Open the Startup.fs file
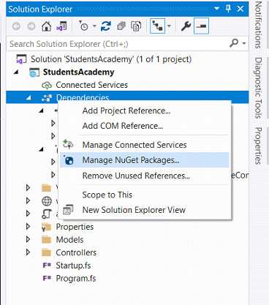The image size is (269, 305). [x=73, y=266]
